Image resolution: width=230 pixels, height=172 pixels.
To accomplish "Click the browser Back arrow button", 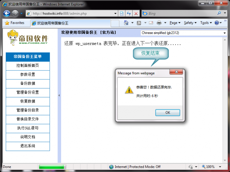I will pyautogui.click(x=6, y=13).
